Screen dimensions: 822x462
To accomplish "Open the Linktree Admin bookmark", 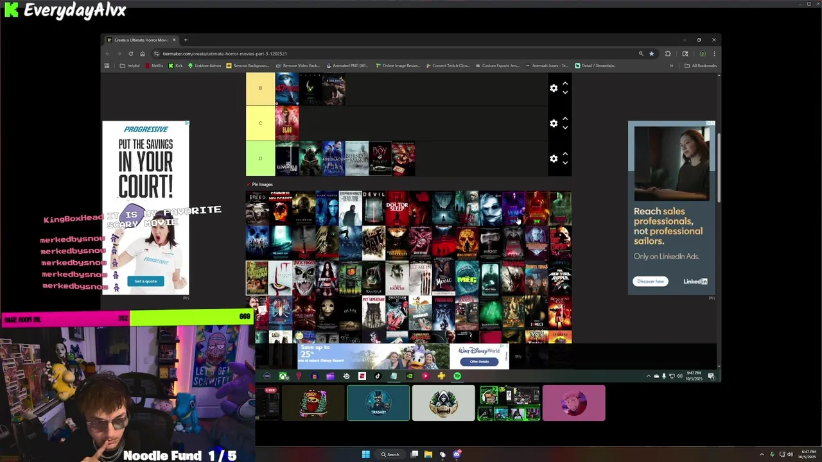I will [x=204, y=65].
